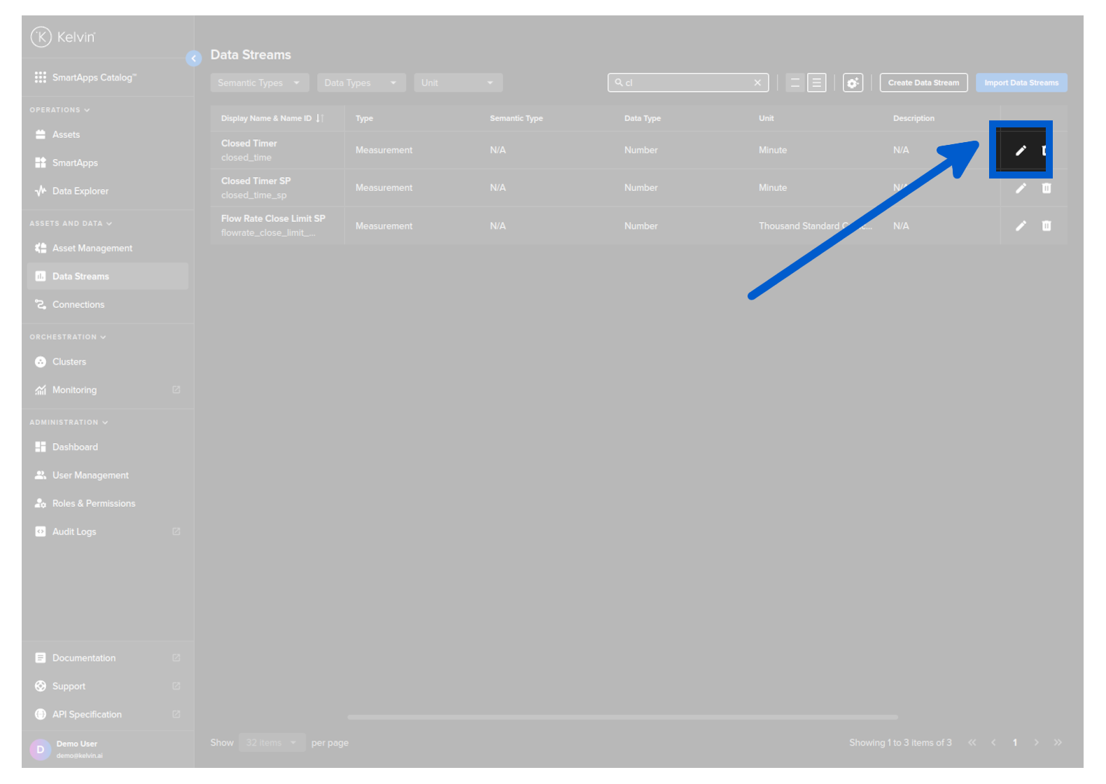Image resolution: width=1106 pixels, height=784 pixels.
Task: Click the data stream search field
Action: pos(686,83)
